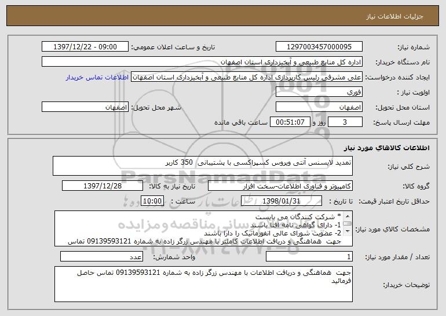Click the price validity date field 1398/01/31
The image size is (446, 316).
(x=282, y=201)
